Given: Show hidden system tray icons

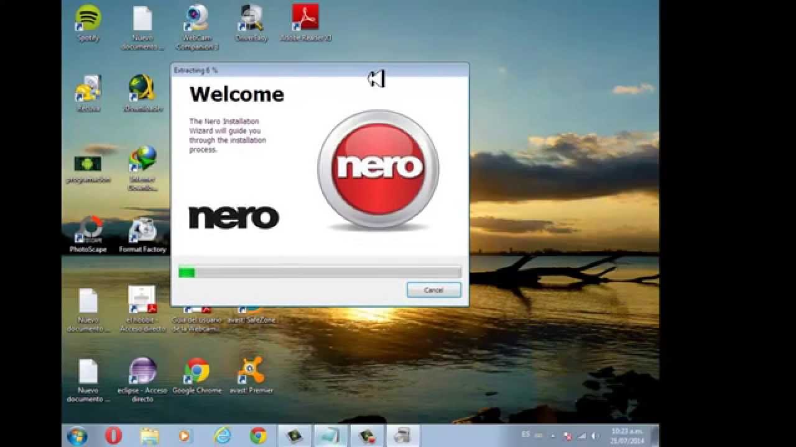Looking at the screenshot, I should point(553,436).
